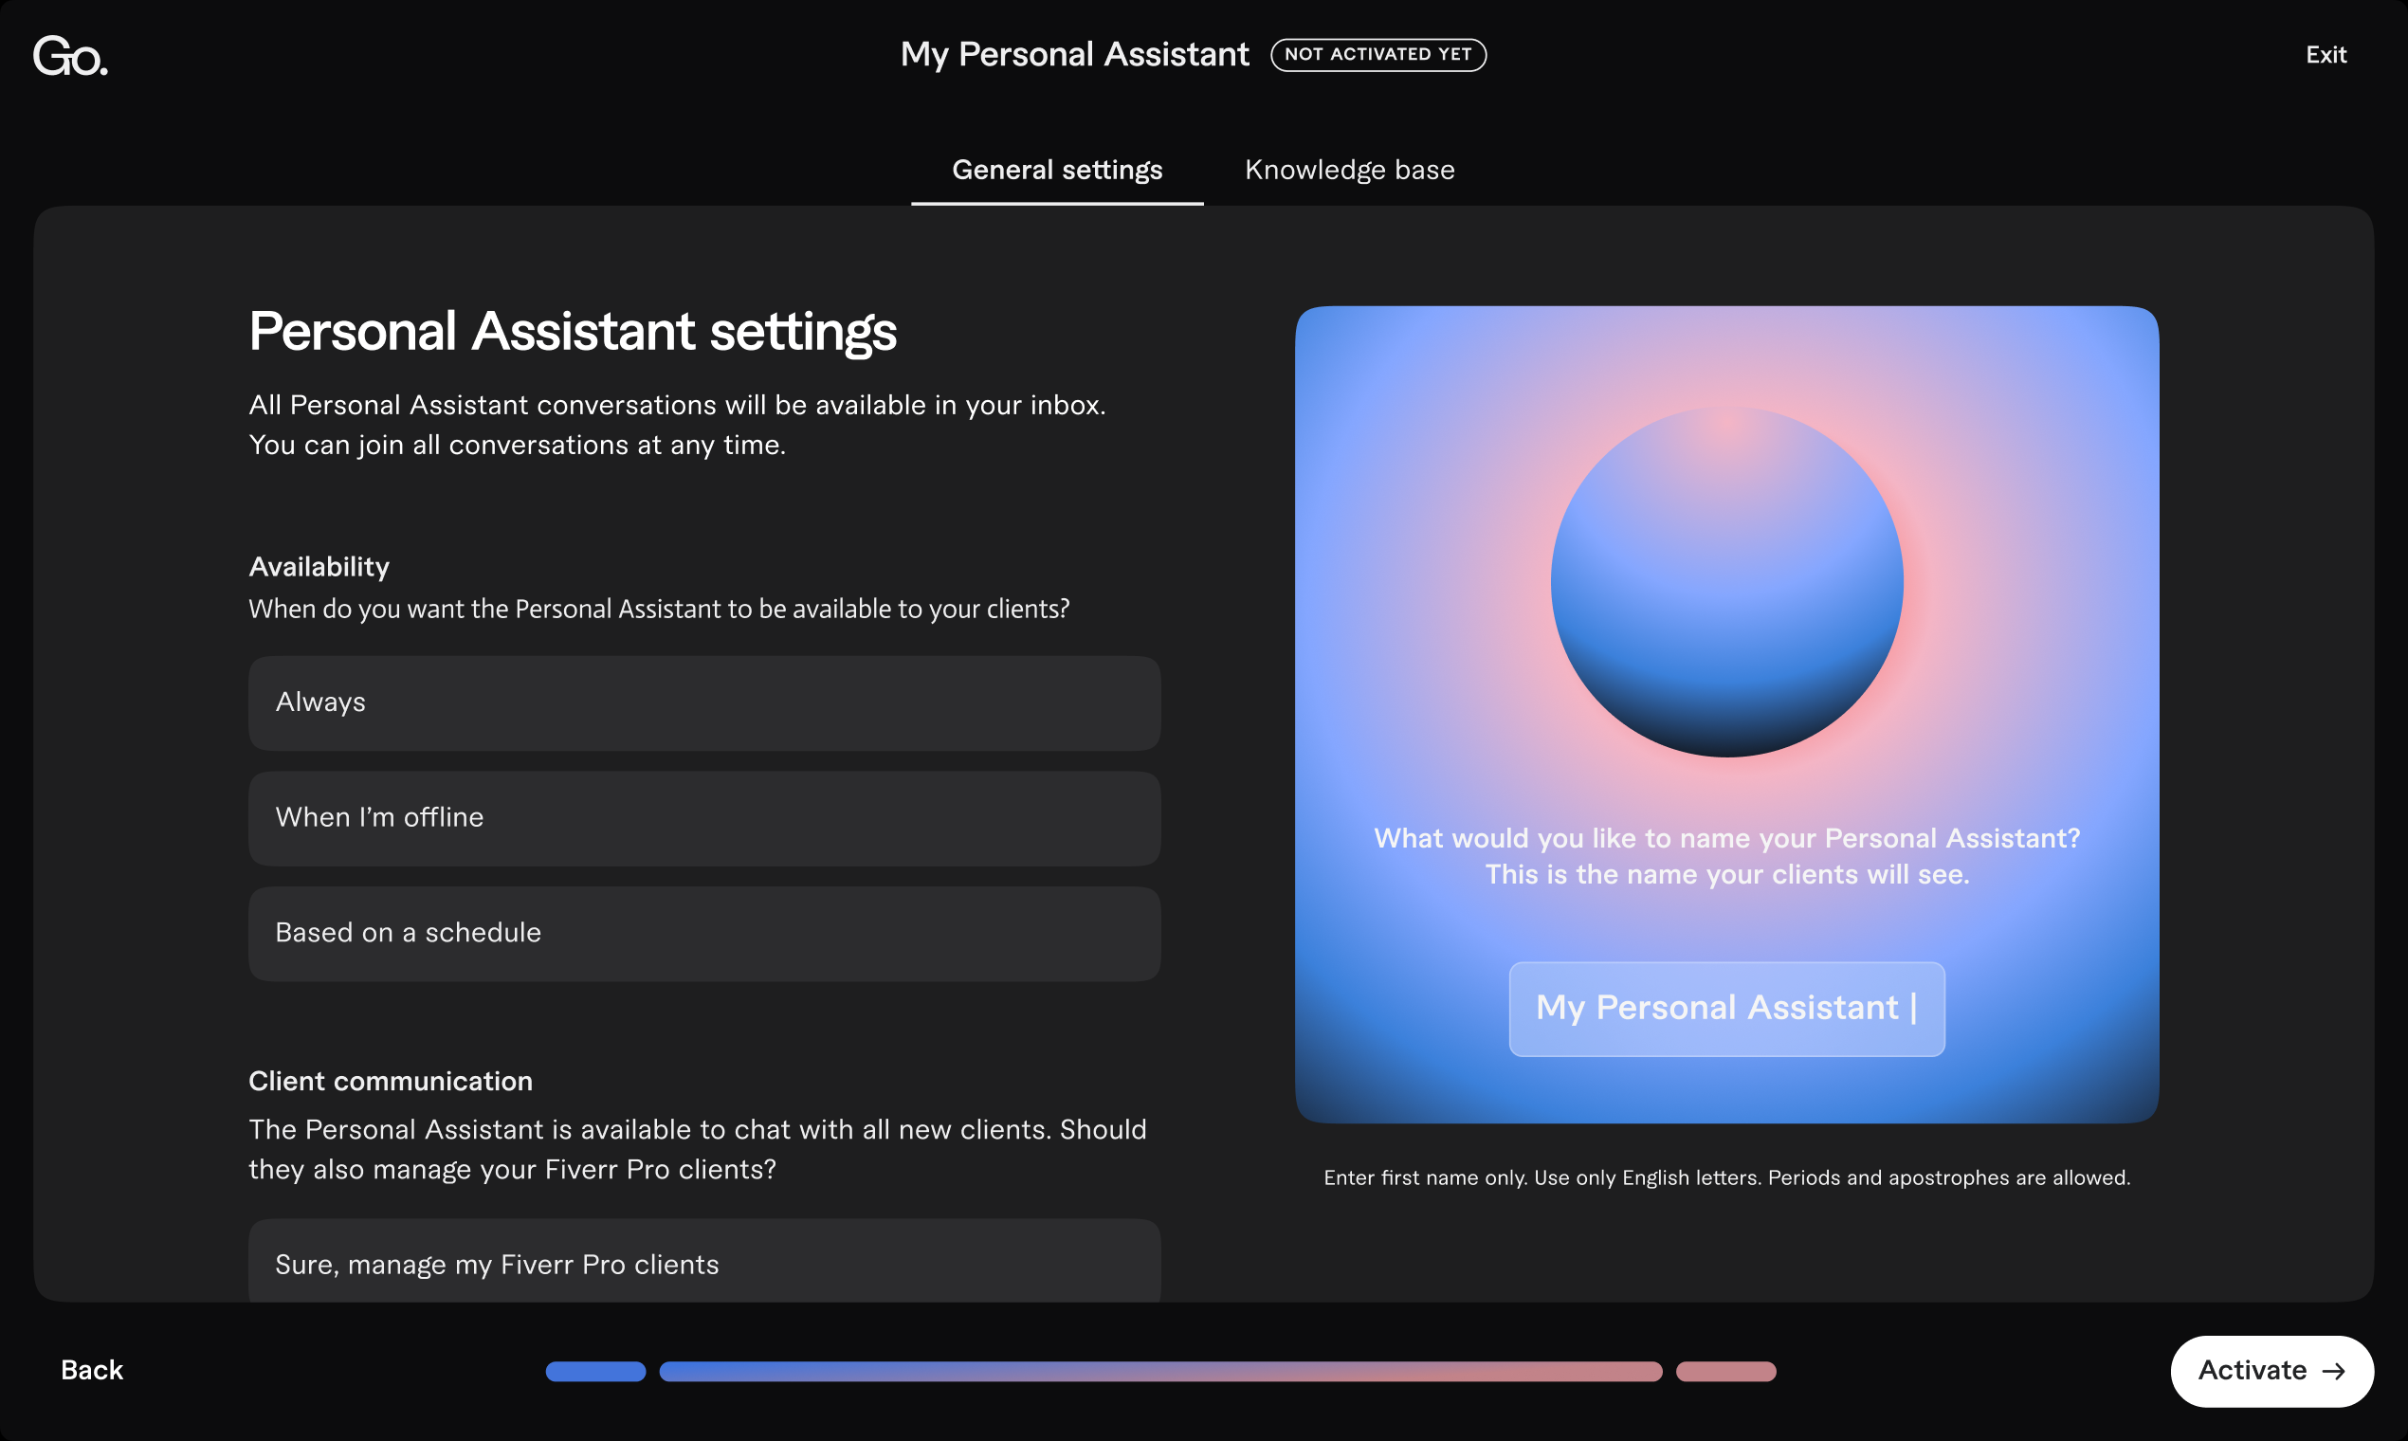Choose Sure, manage my Fiverr Pro clients
The height and width of the screenshot is (1441, 2408).
[704, 1263]
